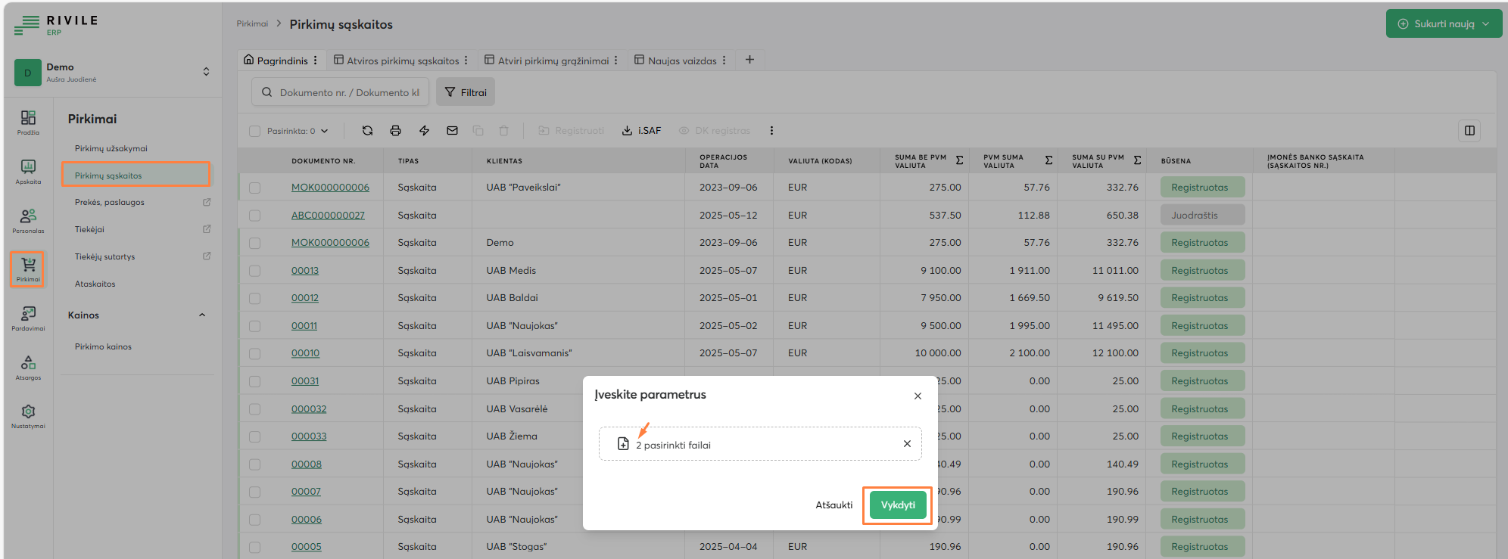Screen dimensions: 1508x559
Task: Click the printer icon in the toolbar
Action: point(395,131)
